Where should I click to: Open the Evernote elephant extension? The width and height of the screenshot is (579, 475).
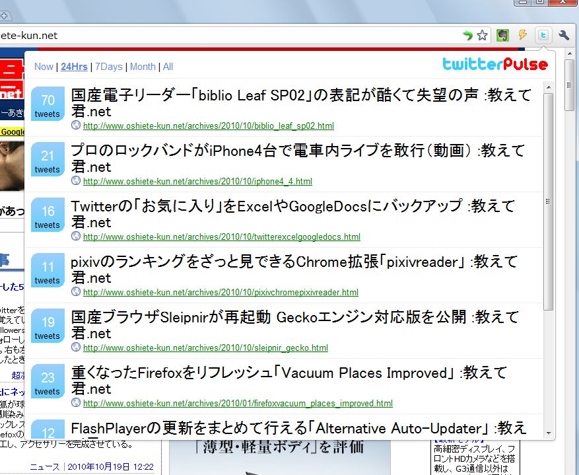coord(502,36)
